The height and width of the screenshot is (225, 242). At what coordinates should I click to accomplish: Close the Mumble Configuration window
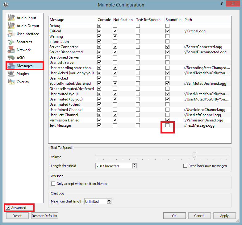coord(233,3)
